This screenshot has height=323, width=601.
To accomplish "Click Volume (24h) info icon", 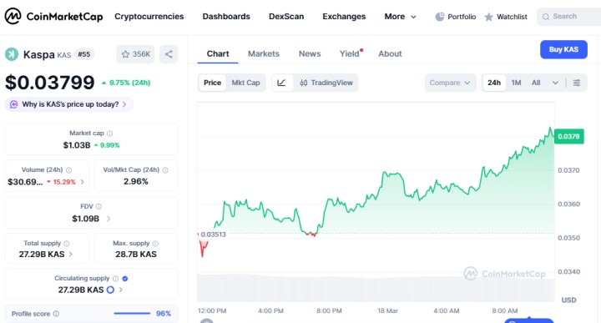I will click(x=68, y=170).
